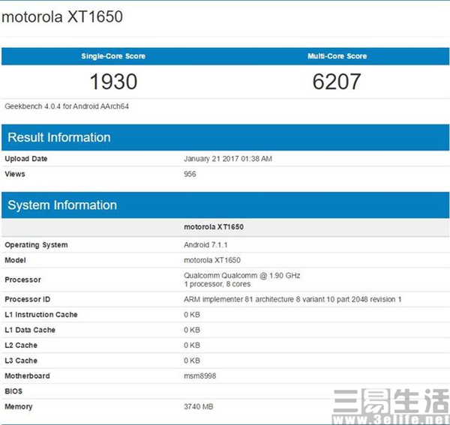Click '0 KB' in L3 Cache row
The width and height of the screenshot is (450, 425).
(192, 361)
